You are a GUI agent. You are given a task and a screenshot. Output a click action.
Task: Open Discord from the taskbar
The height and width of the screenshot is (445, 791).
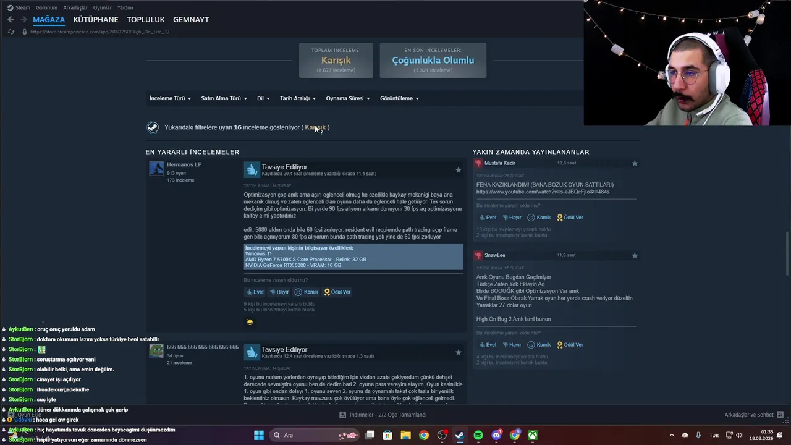[496, 435]
